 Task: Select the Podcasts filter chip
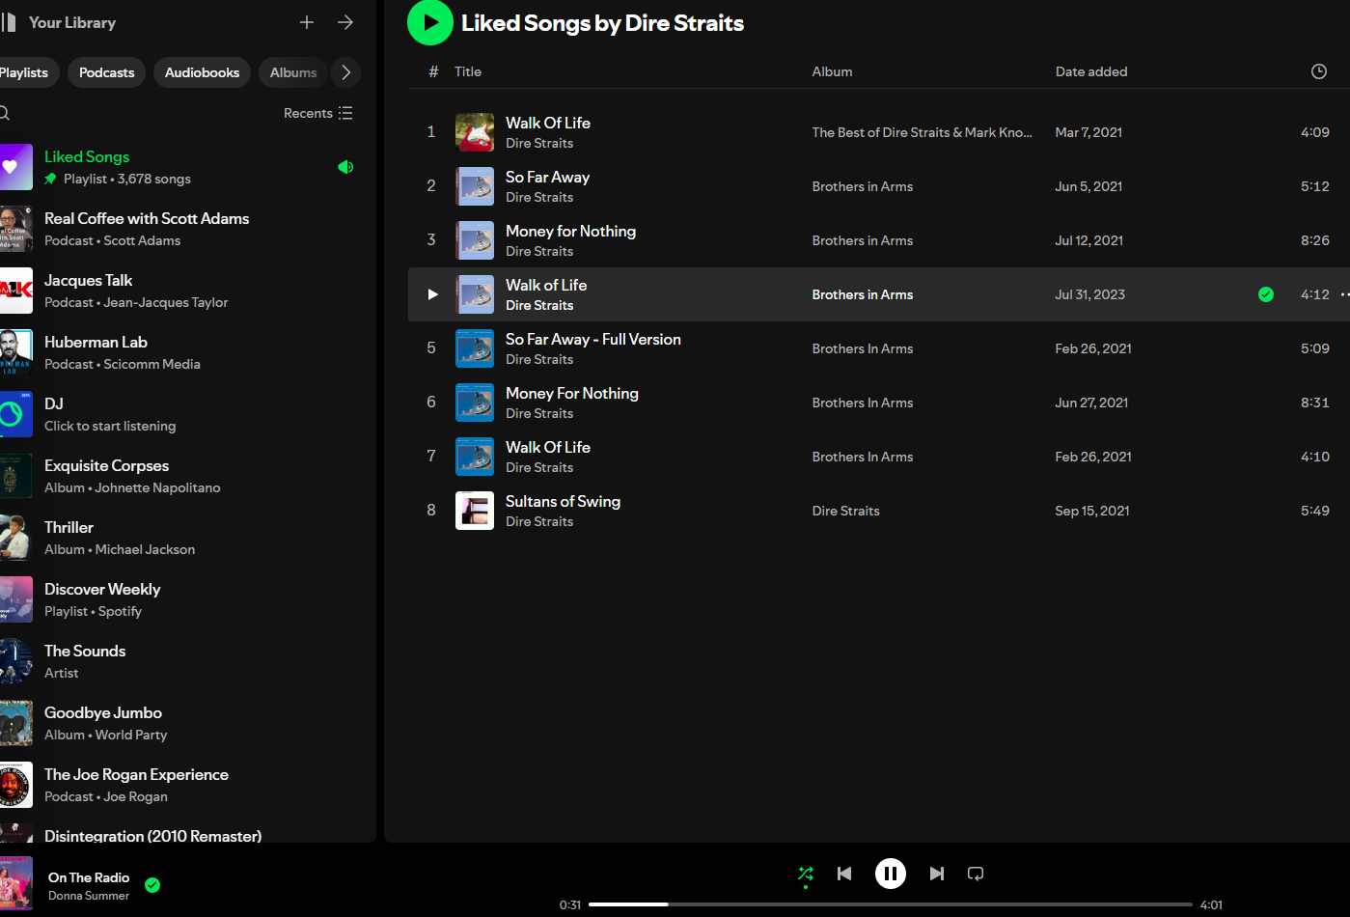[107, 72]
